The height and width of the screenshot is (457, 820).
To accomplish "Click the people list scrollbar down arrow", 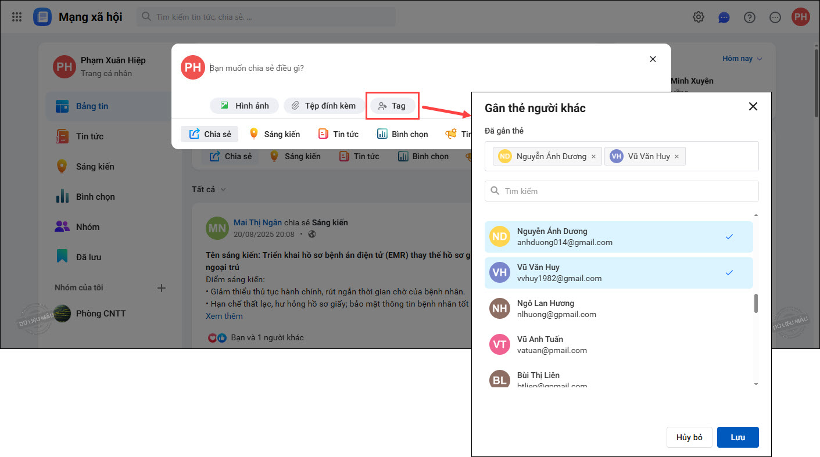I will click(x=756, y=384).
